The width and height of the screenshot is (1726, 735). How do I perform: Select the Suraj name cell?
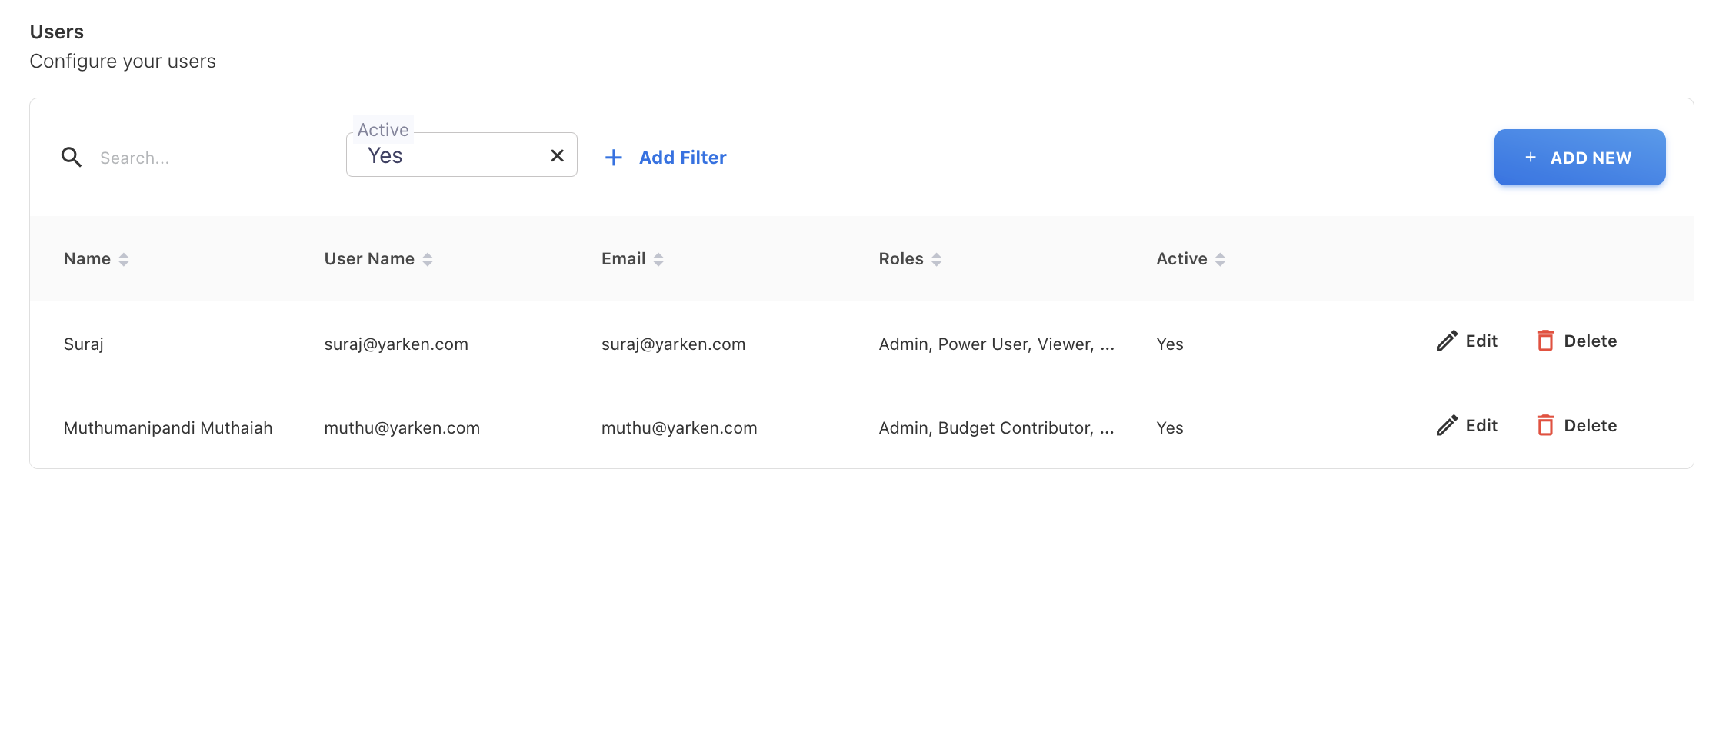(x=84, y=344)
